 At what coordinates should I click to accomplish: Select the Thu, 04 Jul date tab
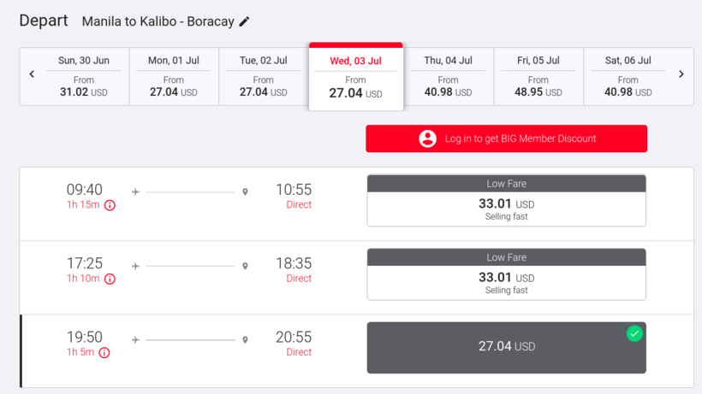click(448, 76)
